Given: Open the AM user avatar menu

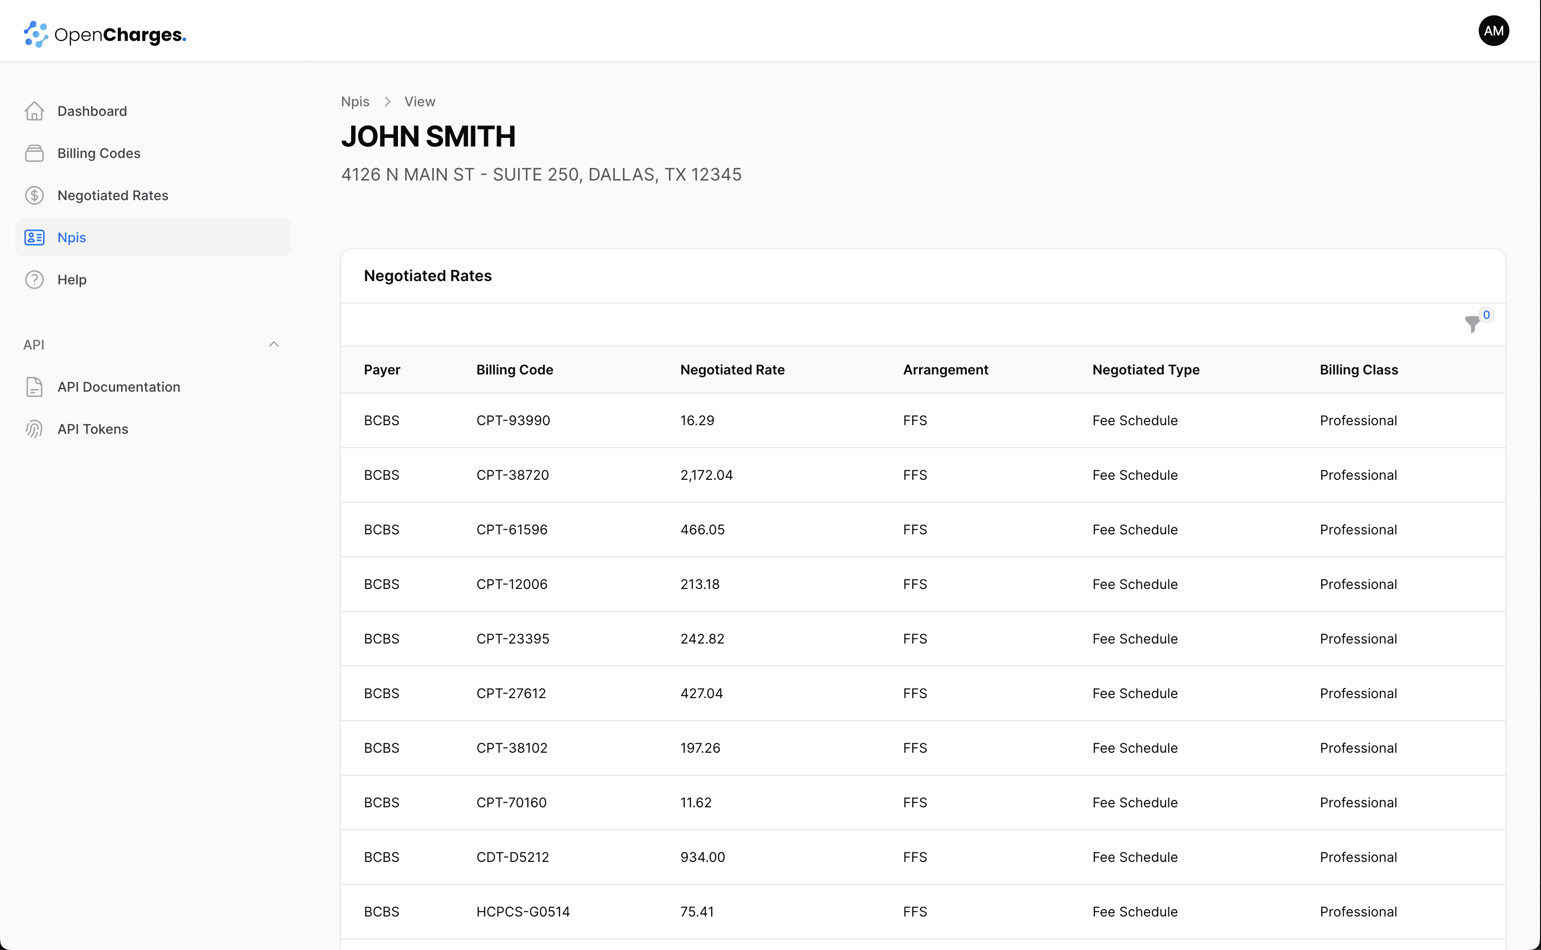Looking at the screenshot, I should pos(1493,31).
